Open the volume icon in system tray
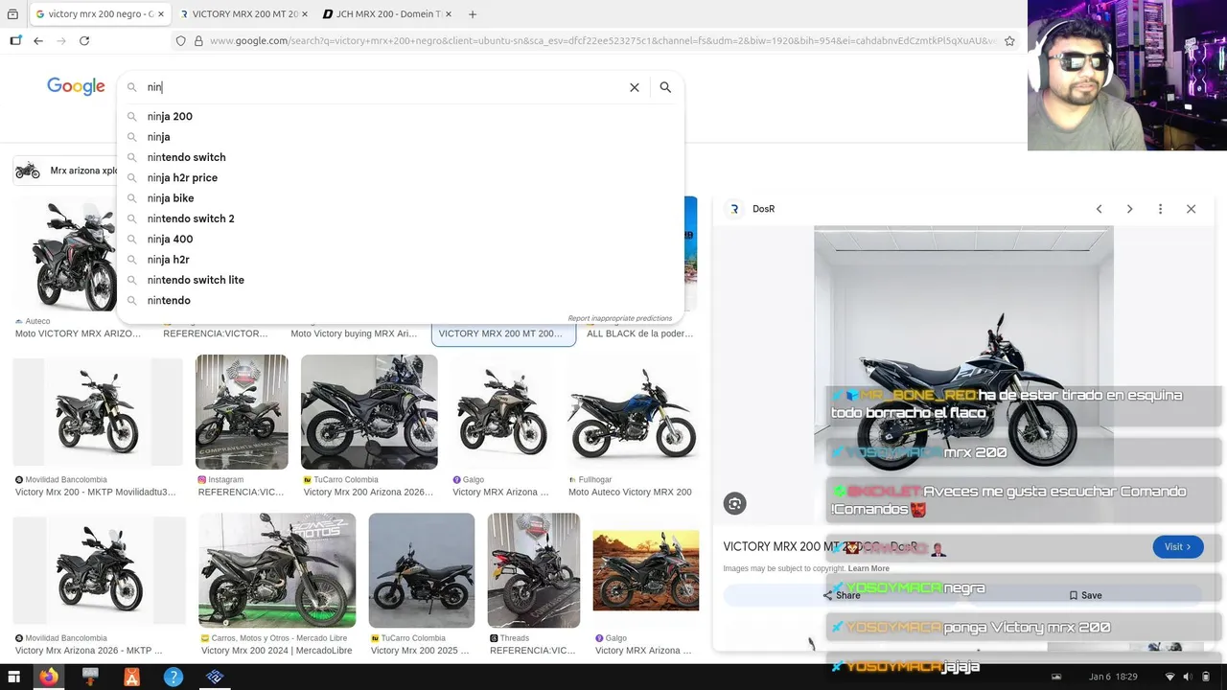 point(1190,677)
